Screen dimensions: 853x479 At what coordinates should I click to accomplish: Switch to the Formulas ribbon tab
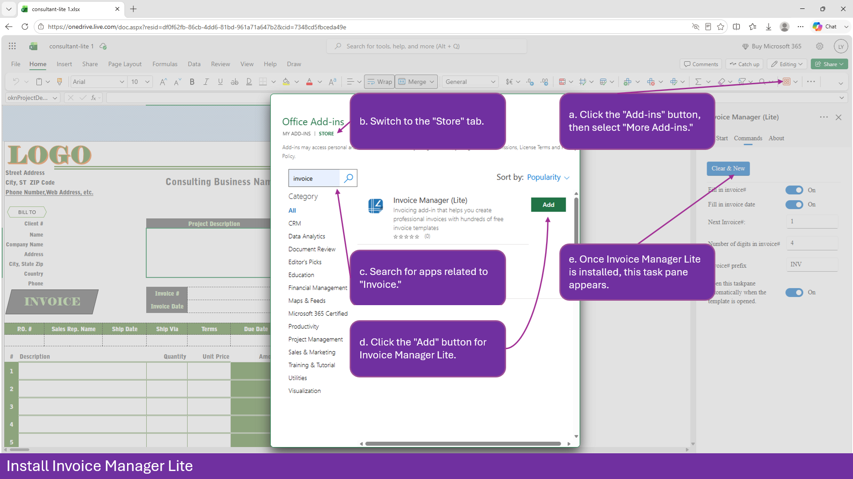pos(165,64)
